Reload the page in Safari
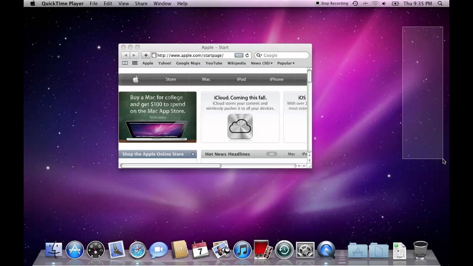This screenshot has height=266, width=473. pos(247,55)
